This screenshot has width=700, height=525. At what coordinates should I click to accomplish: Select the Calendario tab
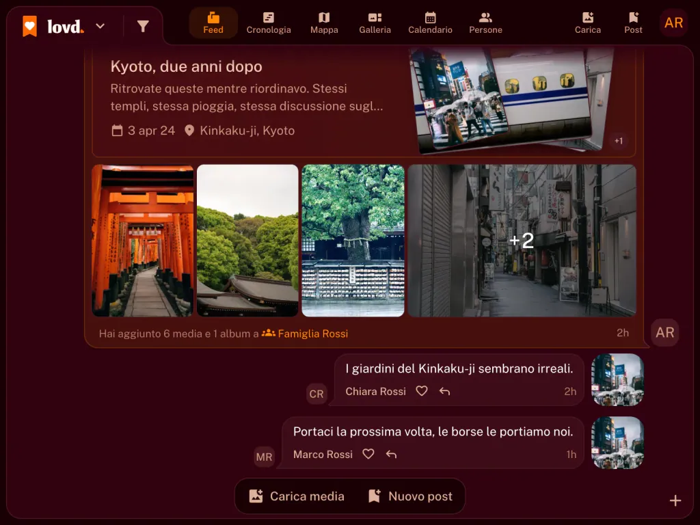pos(431,23)
